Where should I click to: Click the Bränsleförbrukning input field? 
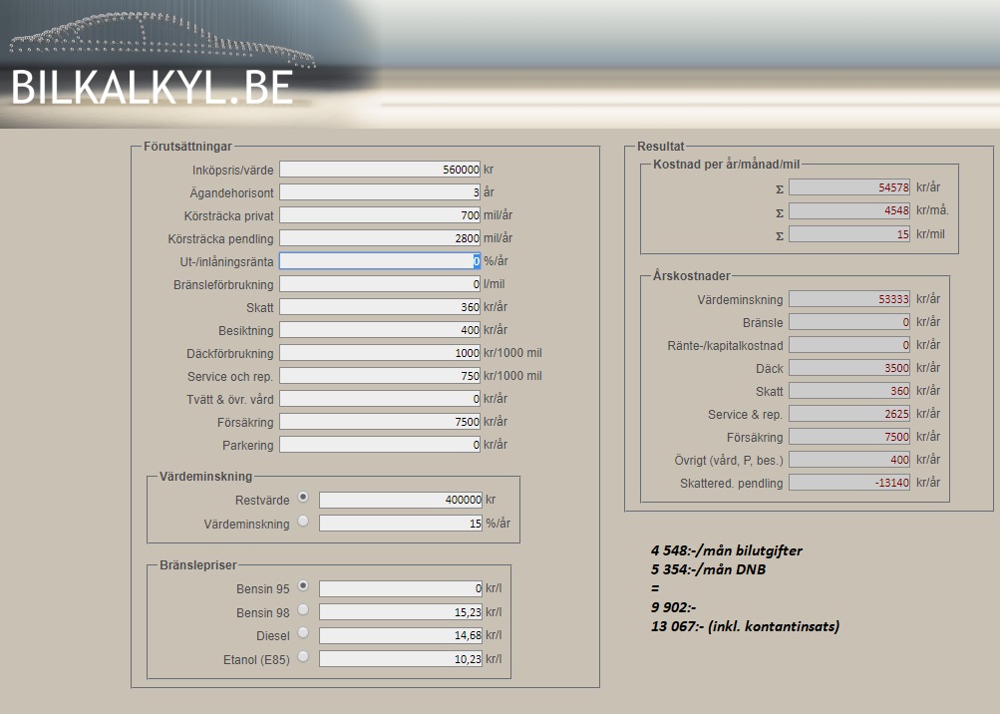[380, 284]
